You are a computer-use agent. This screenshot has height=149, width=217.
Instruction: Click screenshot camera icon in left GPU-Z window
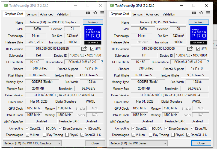coord(88,13)
